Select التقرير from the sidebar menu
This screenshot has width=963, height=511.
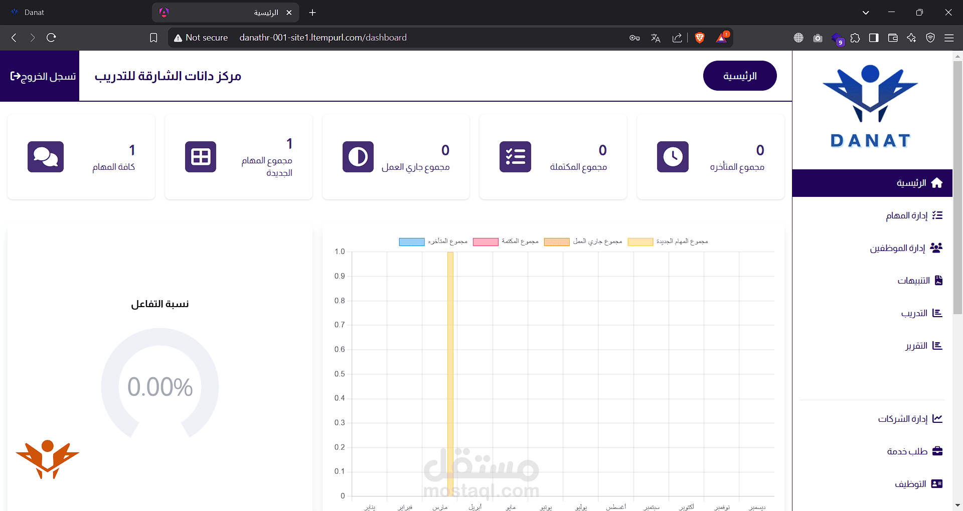938,345
